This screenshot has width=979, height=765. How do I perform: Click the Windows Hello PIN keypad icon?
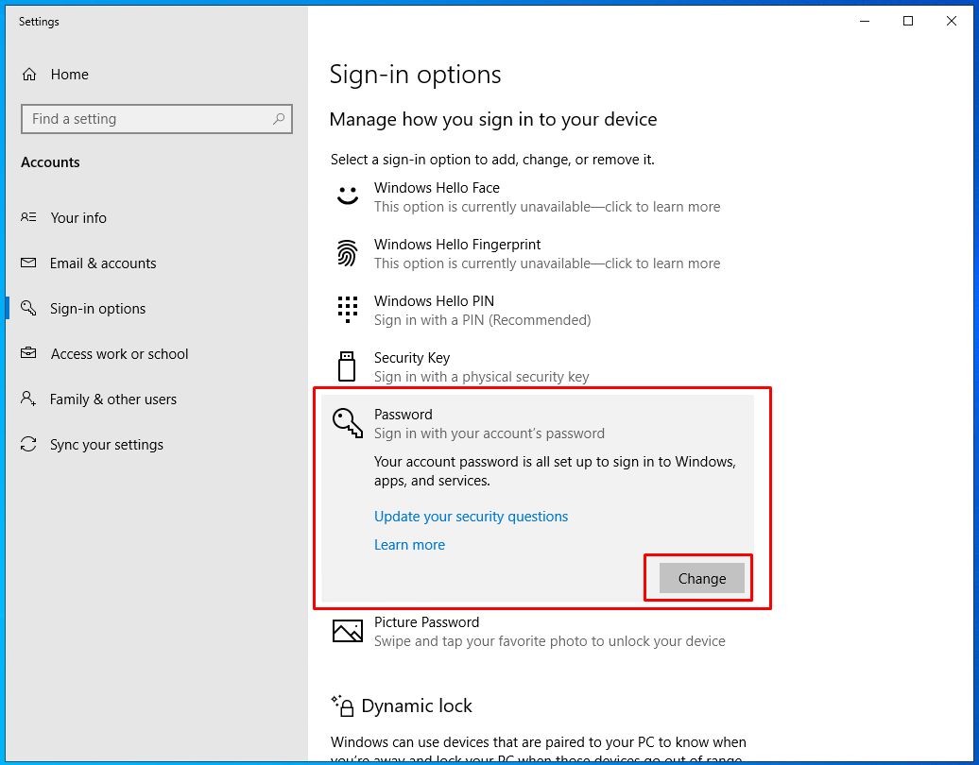coord(347,310)
